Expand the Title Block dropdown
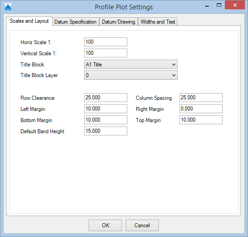This screenshot has height=237, width=248. [x=131, y=65]
